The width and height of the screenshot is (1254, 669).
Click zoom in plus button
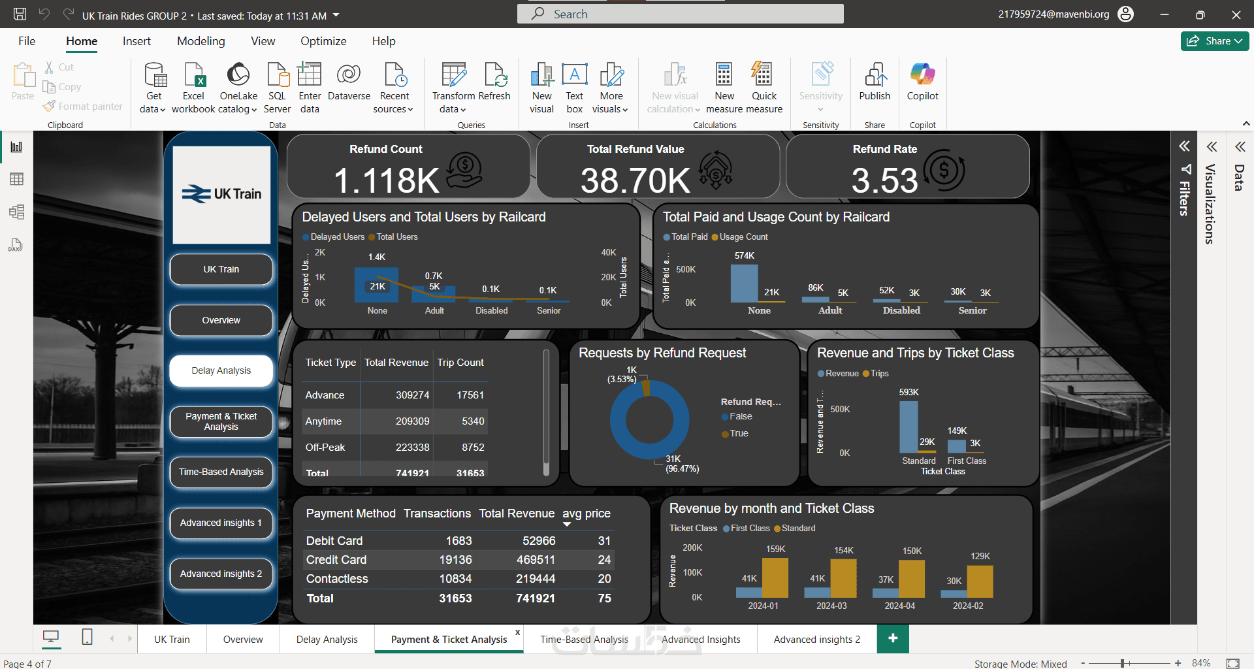click(1178, 663)
